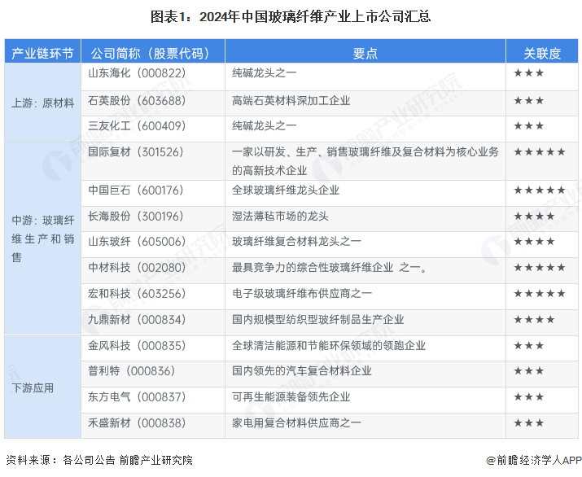Click the 石英股份（603688）company cell

(x=137, y=100)
